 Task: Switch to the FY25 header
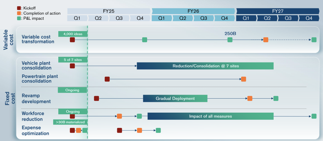click(x=109, y=11)
